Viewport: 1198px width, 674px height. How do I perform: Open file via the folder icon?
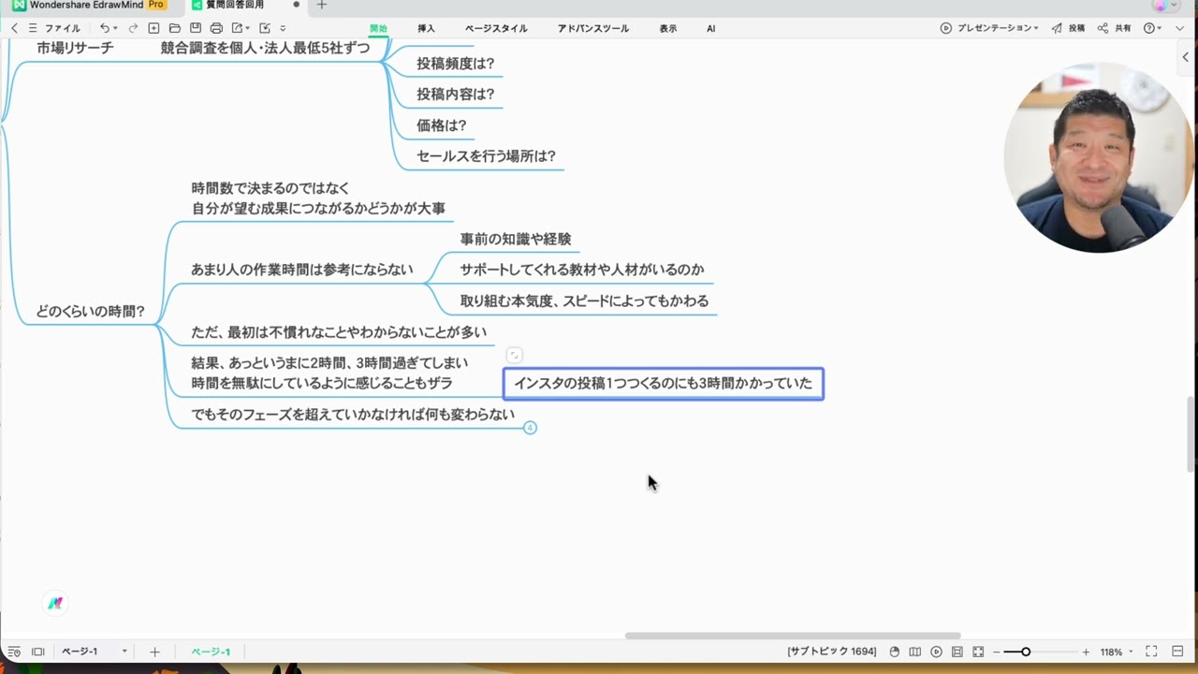pos(174,28)
